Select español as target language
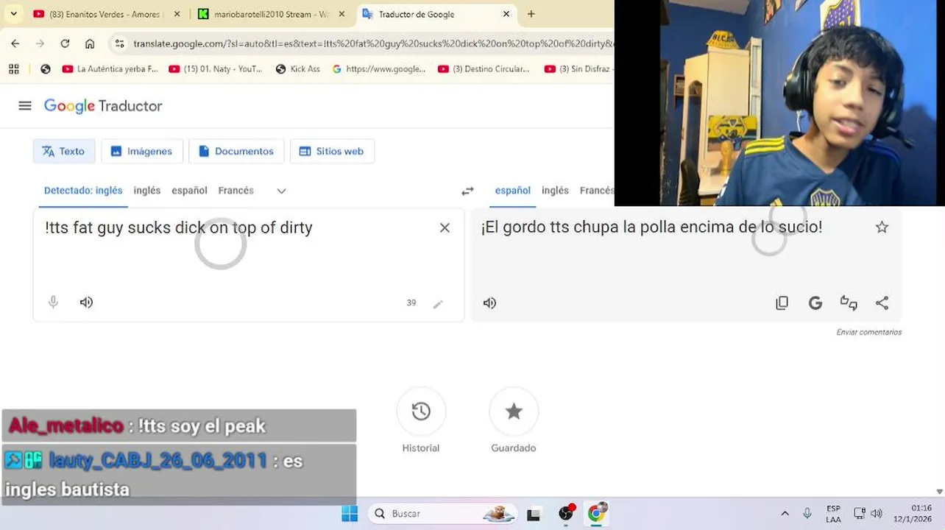945x530 pixels. (x=513, y=191)
